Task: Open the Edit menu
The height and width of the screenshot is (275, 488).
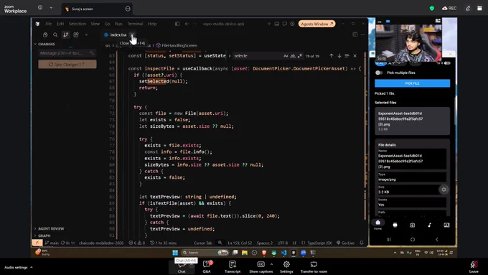Action: coord(60,24)
